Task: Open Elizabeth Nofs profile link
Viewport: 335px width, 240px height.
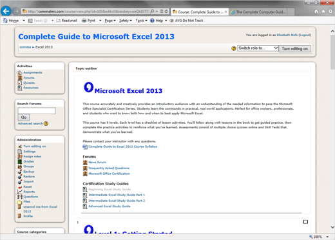Action: pos(287,35)
